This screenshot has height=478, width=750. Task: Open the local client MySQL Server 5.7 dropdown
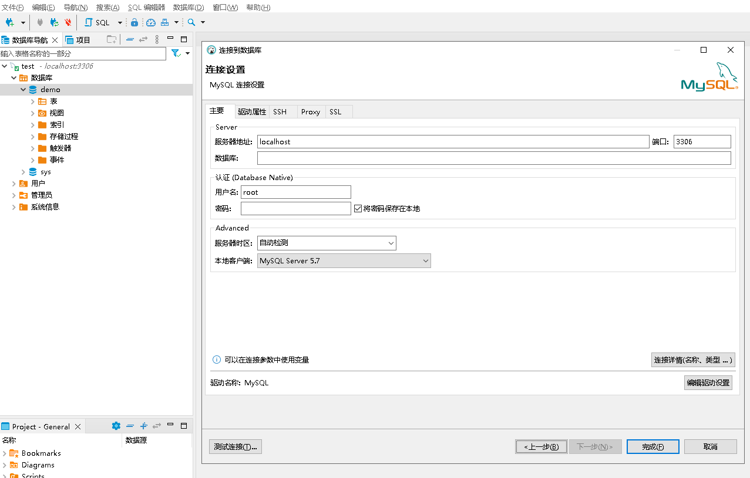coord(344,261)
